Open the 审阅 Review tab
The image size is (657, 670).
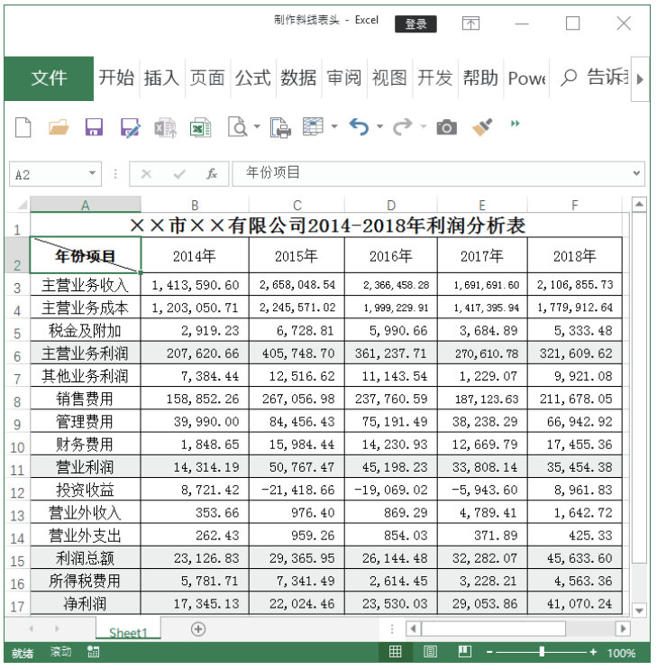pos(344,78)
